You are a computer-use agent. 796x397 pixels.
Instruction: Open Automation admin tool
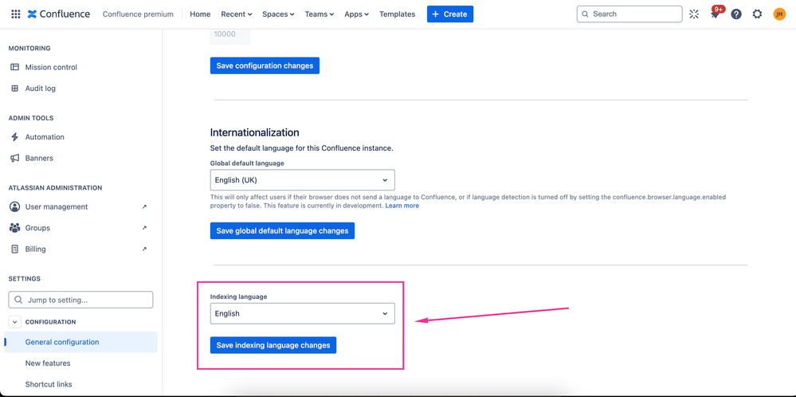pos(45,137)
